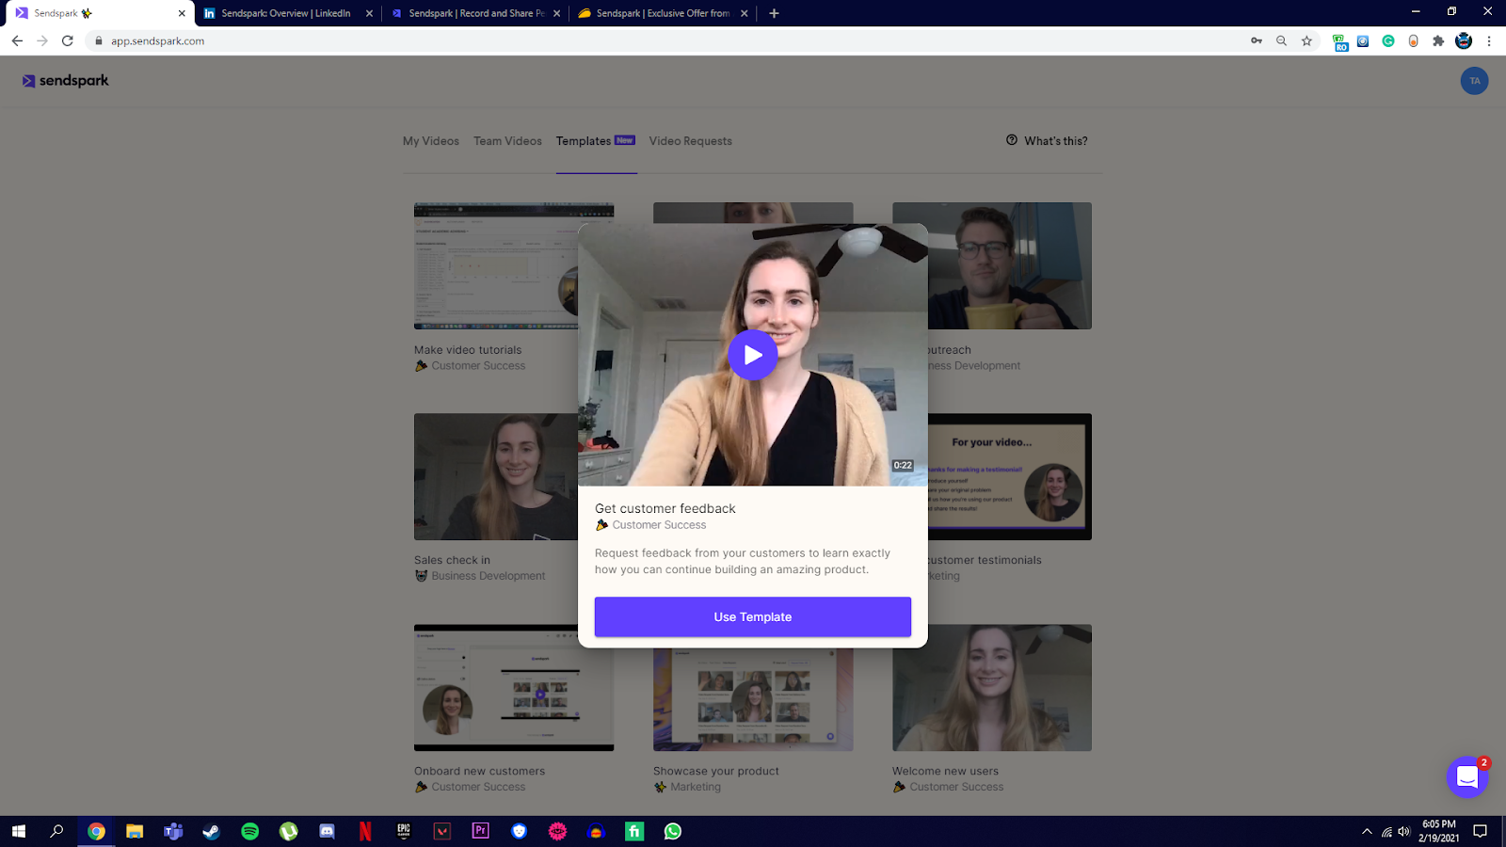Switch to the Sendspark Overview LinkedIn tab

[x=286, y=13]
